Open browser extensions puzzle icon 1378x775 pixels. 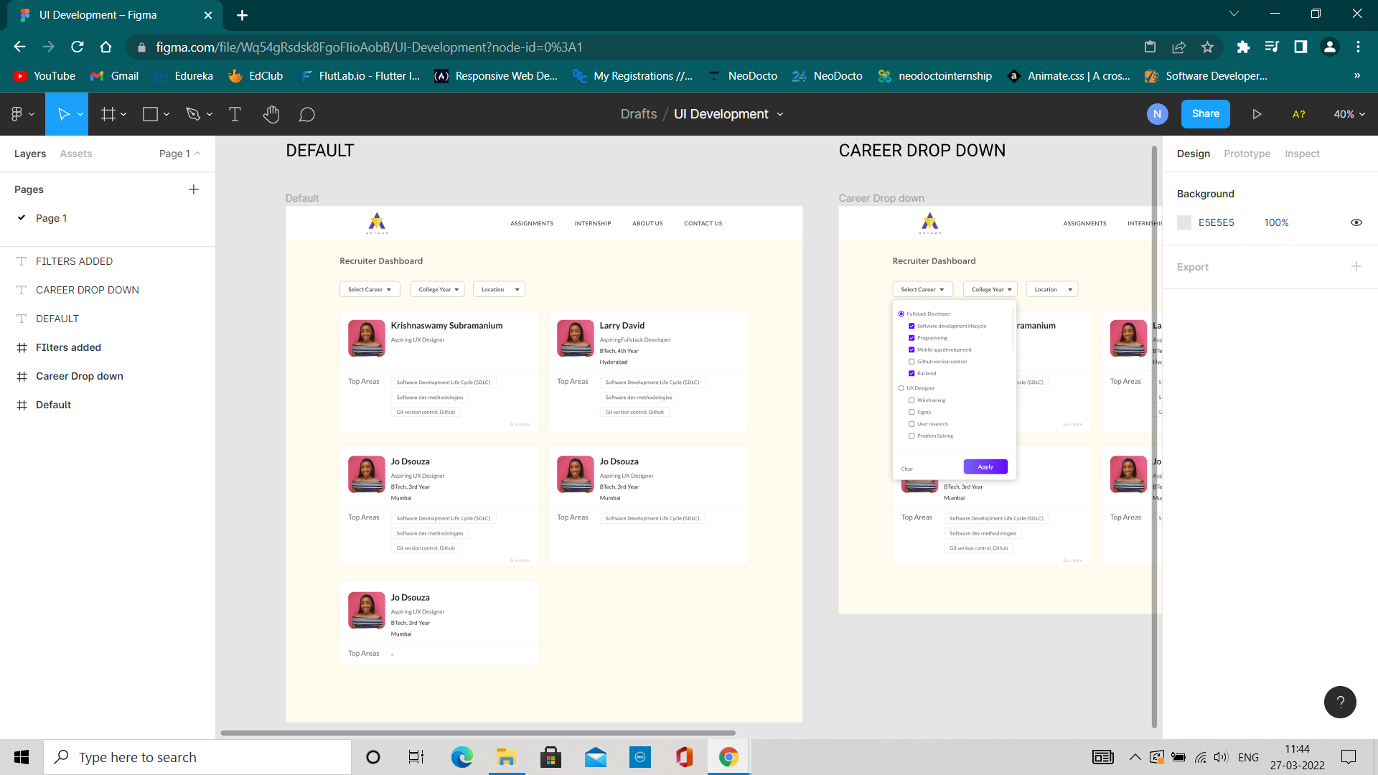point(1243,47)
